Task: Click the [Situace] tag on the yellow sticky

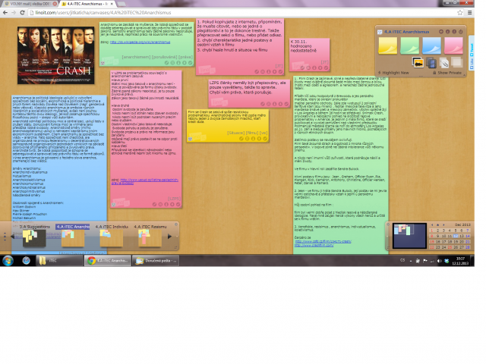Action: 235,133
